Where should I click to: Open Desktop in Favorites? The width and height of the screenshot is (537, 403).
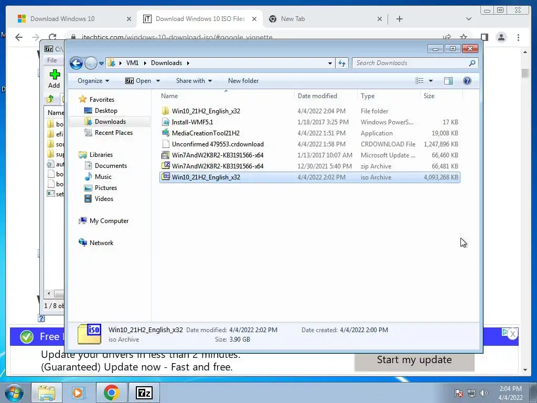[x=106, y=111]
